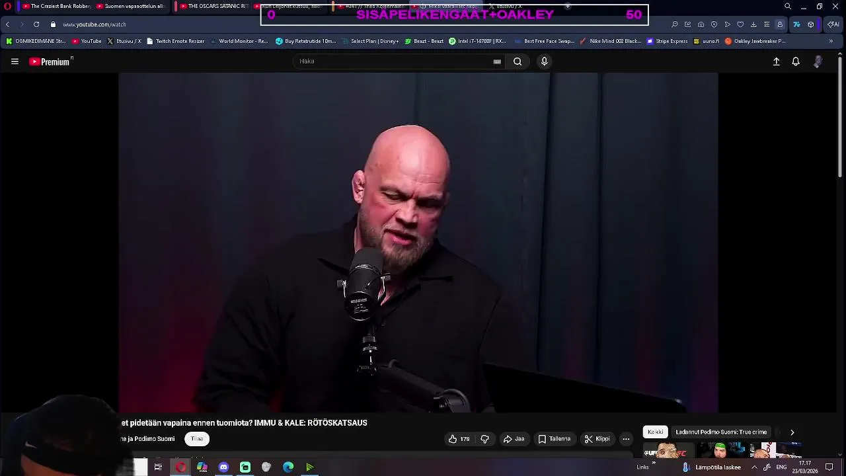Open the on-screen keyboard icon in search box

click(x=497, y=61)
